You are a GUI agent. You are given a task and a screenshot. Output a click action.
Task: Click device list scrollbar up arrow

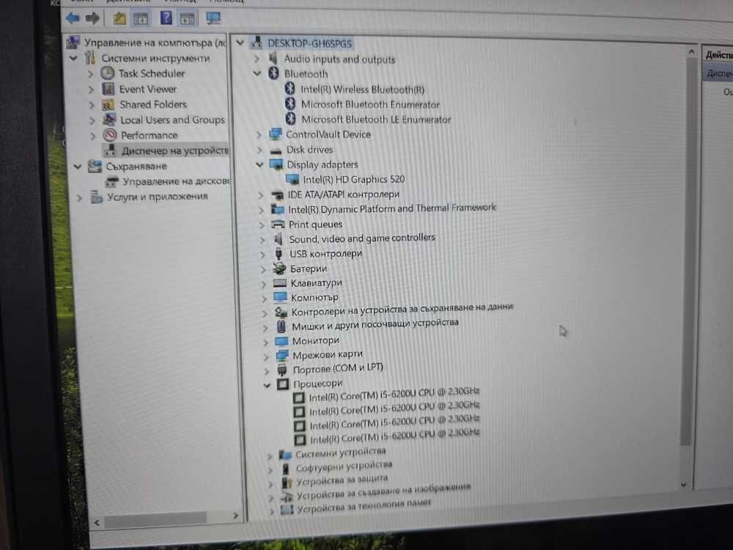click(691, 51)
